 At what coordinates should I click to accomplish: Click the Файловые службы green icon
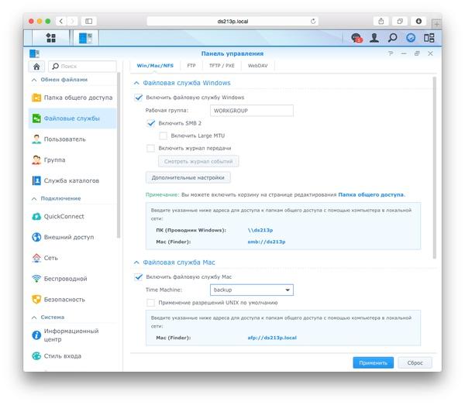pyautogui.click(x=36, y=118)
